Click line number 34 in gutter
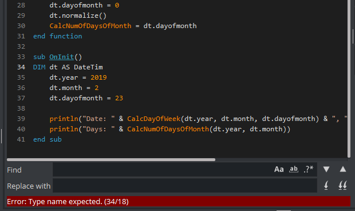This screenshot has height=211, width=355. (x=21, y=67)
